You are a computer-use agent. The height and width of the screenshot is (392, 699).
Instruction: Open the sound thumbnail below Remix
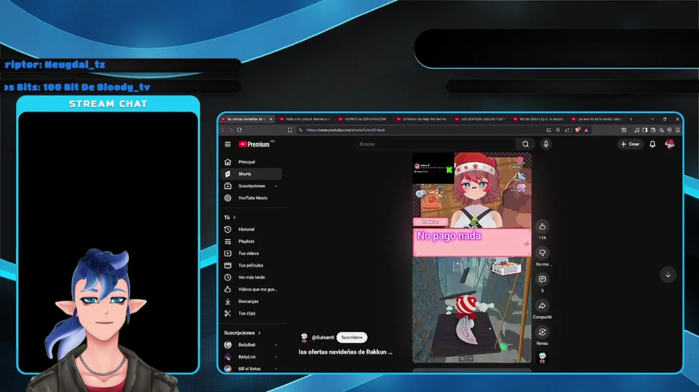542,357
